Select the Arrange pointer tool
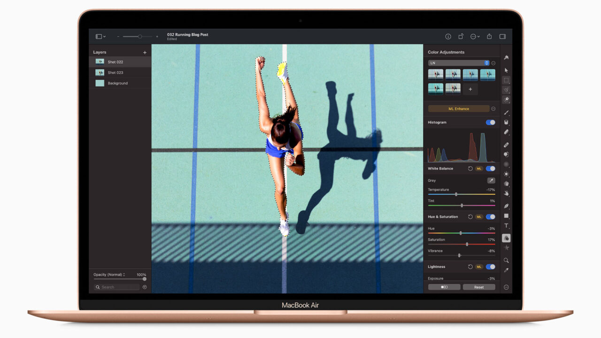Image resolution: width=601 pixels, height=338 pixels. coord(506,69)
